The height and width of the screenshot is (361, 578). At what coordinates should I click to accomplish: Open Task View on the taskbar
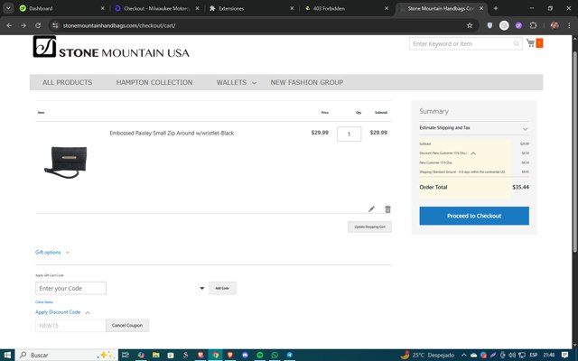[126, 355]
